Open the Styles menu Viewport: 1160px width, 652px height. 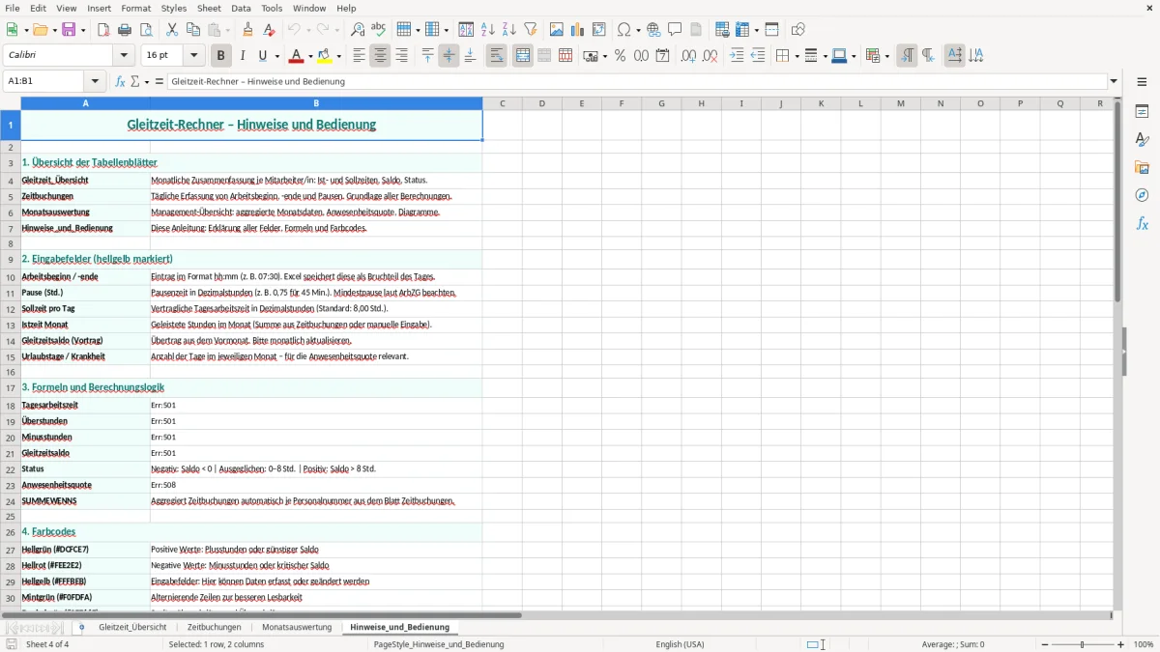click(174, 8)
